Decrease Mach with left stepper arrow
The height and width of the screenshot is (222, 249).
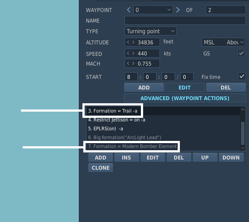point(128,63)
